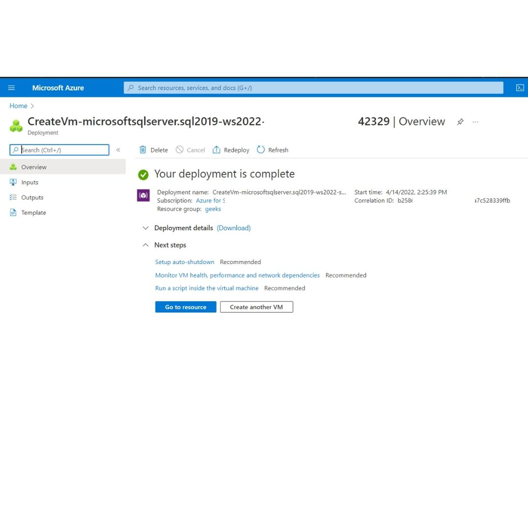Select Overview in the left menu
The height and width of the screenshot is (528, 528).
[63, 167]
